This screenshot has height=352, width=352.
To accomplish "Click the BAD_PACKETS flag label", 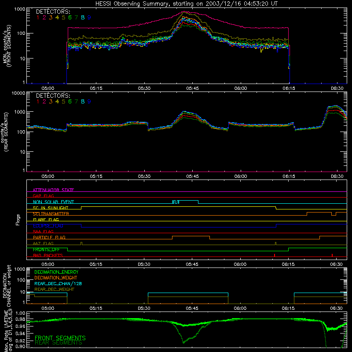I will coord(48,255).
